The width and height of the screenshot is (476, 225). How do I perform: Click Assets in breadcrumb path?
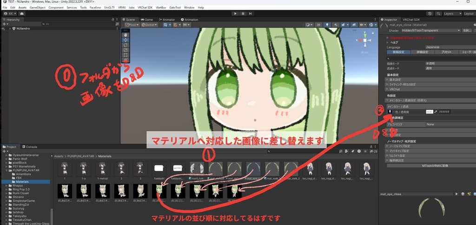pos(59,156)
